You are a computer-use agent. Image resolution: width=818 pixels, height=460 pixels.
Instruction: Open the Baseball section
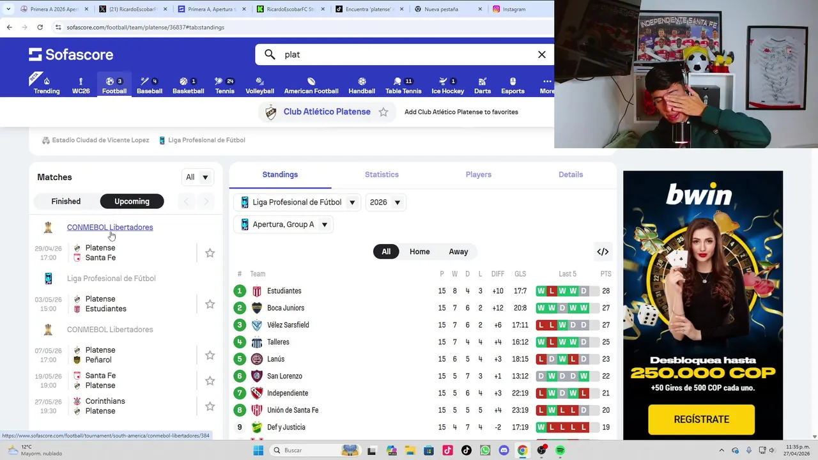coord(150,85)
